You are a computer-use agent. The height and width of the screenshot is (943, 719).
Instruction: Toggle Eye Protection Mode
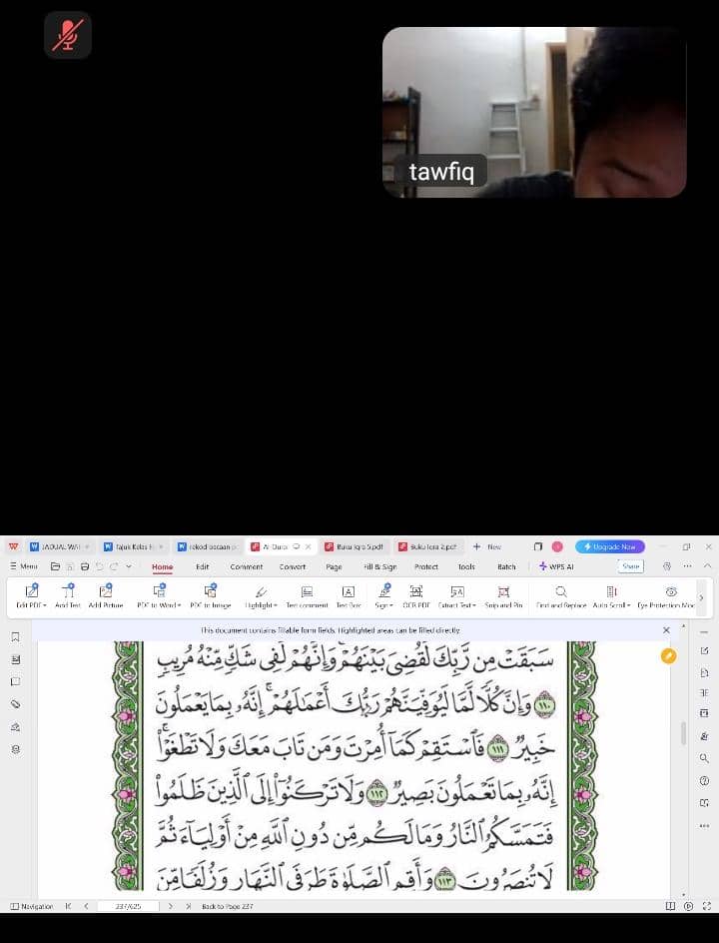click(x=671, y=591)
